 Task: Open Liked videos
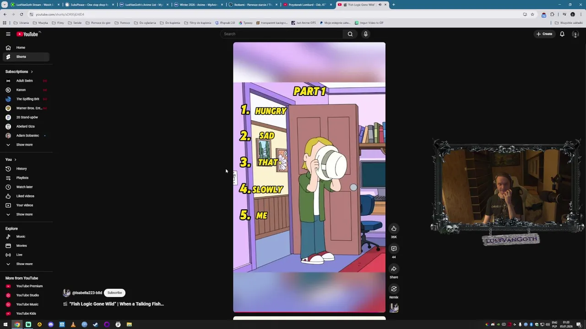pos(26,196)
